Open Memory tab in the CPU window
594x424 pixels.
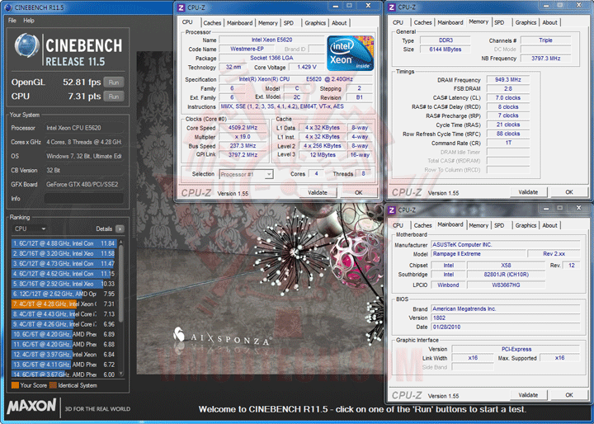click(x=268, y=23)
